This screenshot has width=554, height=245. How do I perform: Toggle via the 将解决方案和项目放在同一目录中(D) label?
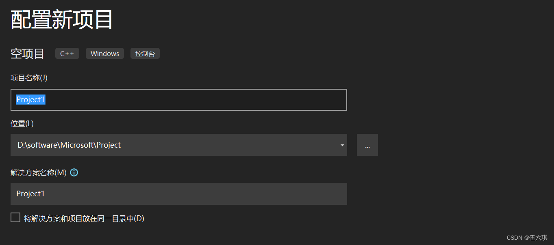click(x=84, y=218)
